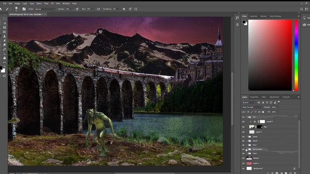Viewport: 310px width, 174px height.
Task: Open brush Flow slider dropdown
Action: coord(93,9)
